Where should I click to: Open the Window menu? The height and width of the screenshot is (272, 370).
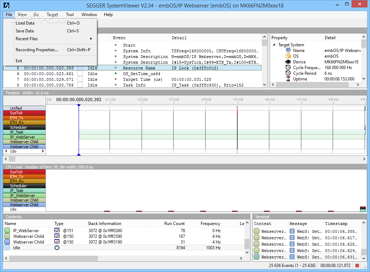(89, 14)
